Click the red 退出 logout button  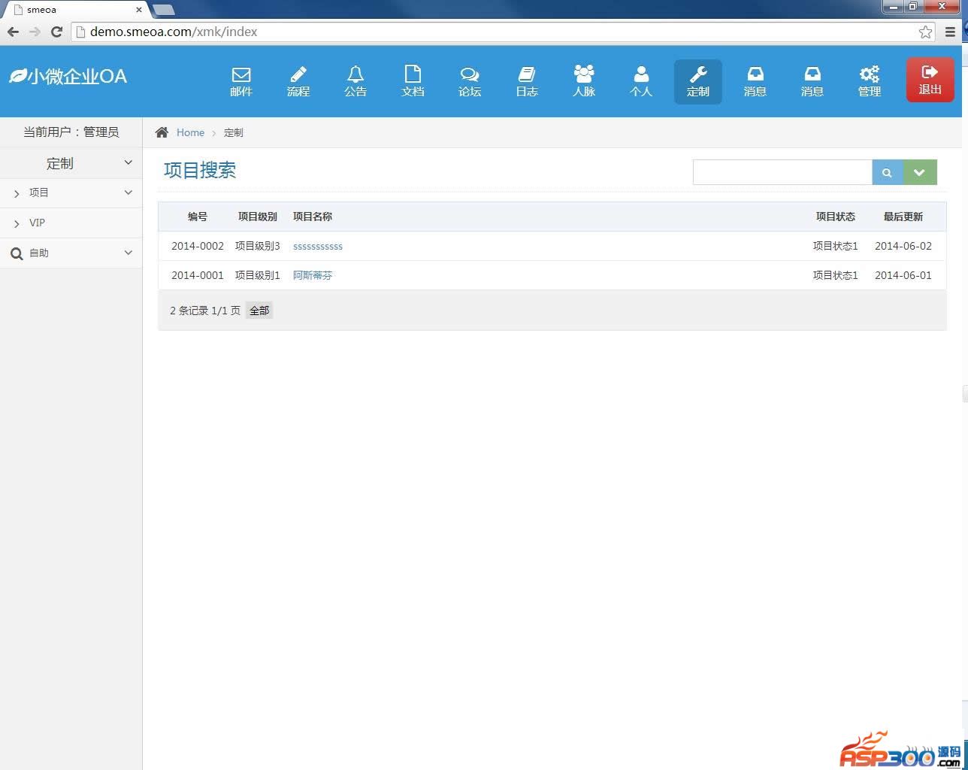(x=930, y=79)
